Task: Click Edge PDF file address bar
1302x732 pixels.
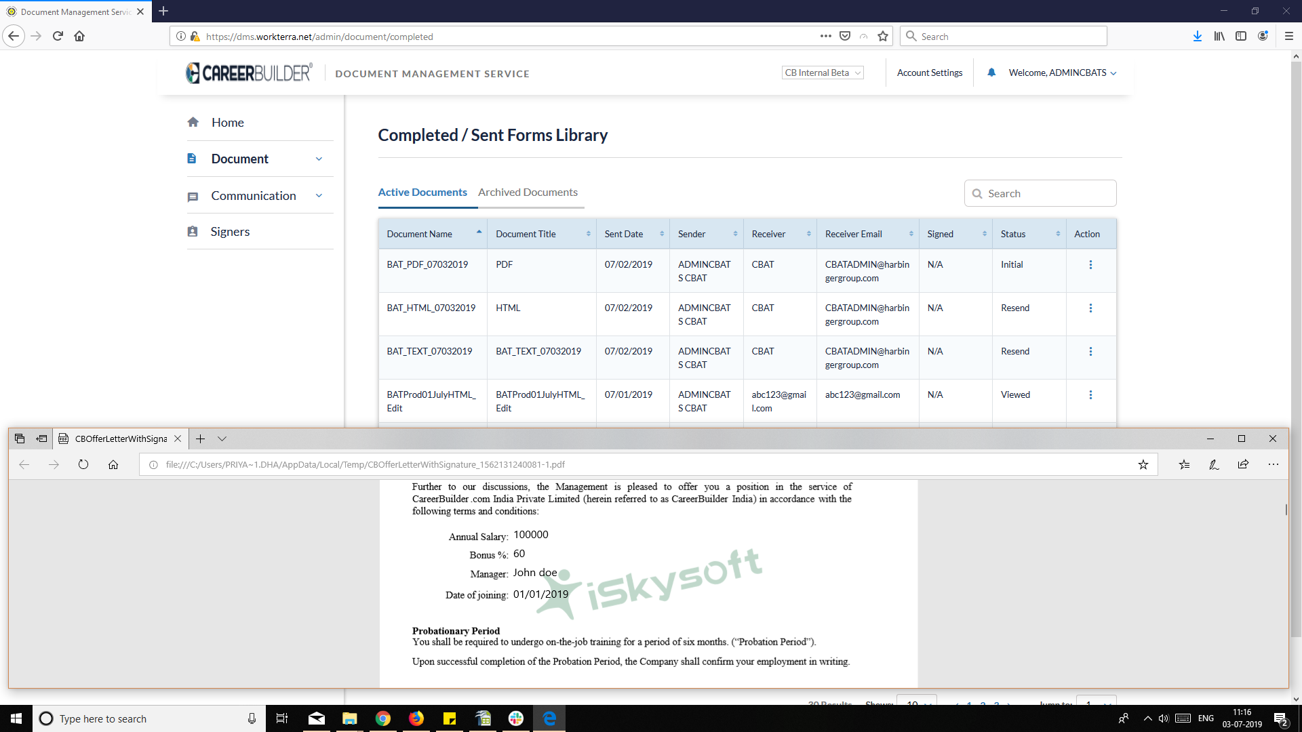Action: 648,464
